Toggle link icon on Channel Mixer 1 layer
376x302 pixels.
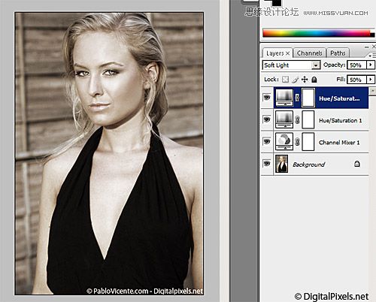(297, 142)
